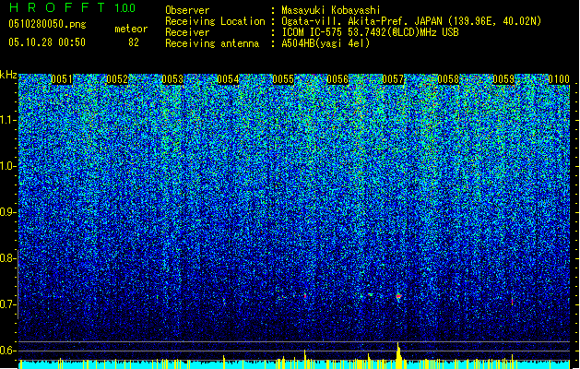The width and height of the screenshot is (580, 369).
Task: Click the 0054 time marker
Action: click(228, 79)
